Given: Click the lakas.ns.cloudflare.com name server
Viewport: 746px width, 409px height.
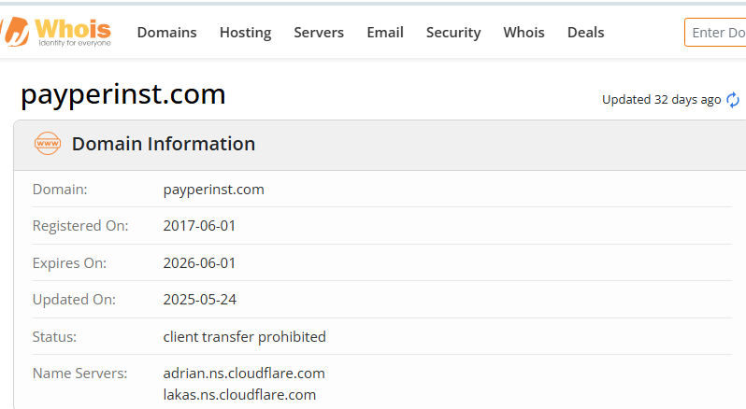Looking at the screenshot, I should point(239,394).
